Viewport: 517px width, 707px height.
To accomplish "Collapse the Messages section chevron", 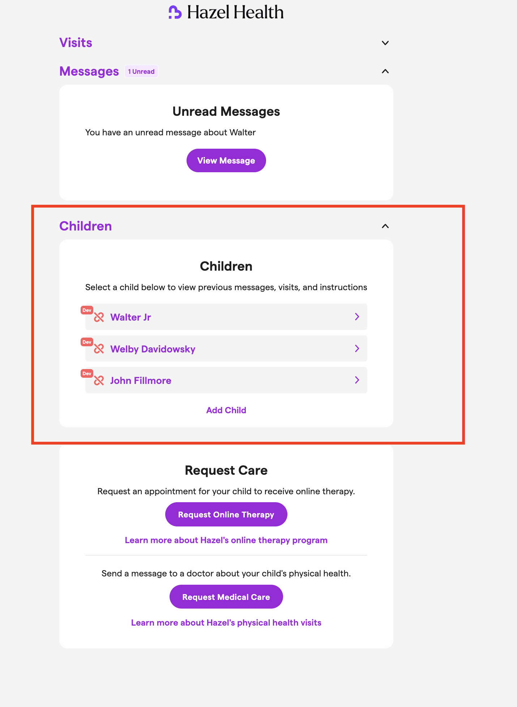I will [385, 71].
